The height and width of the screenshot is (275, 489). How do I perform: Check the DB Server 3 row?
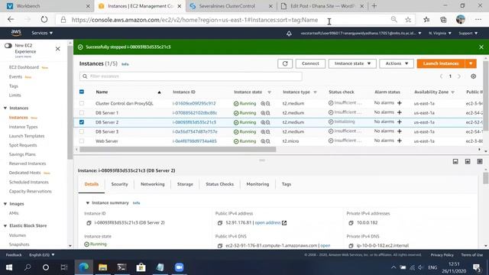click(82, 132)
